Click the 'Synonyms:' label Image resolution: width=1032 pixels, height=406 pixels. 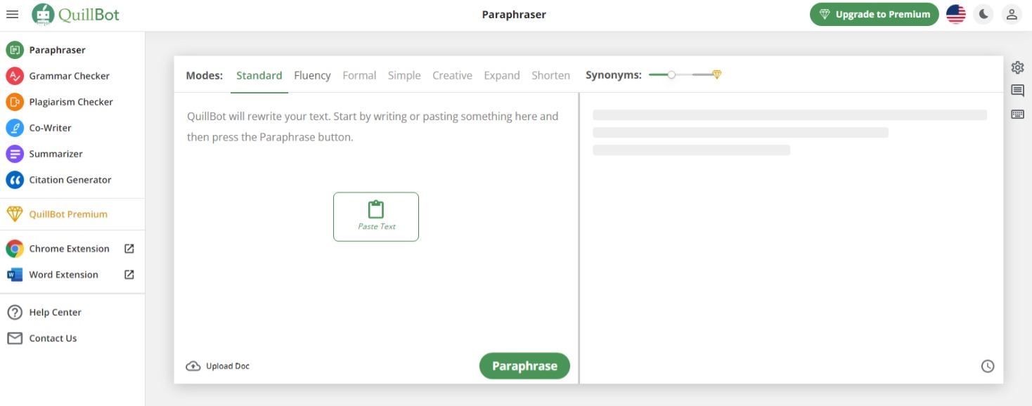[x=614, y=75]
